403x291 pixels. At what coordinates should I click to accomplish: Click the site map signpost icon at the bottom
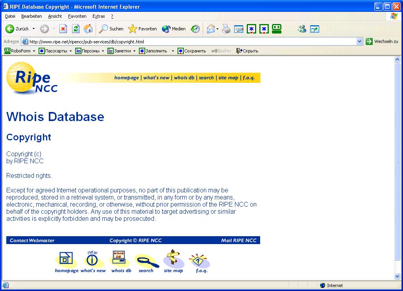tap(174, 258)
